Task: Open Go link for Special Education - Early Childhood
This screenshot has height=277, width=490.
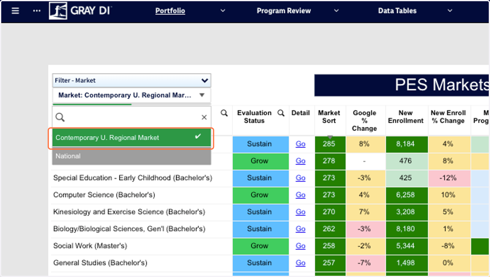Action: coord(301,178)
